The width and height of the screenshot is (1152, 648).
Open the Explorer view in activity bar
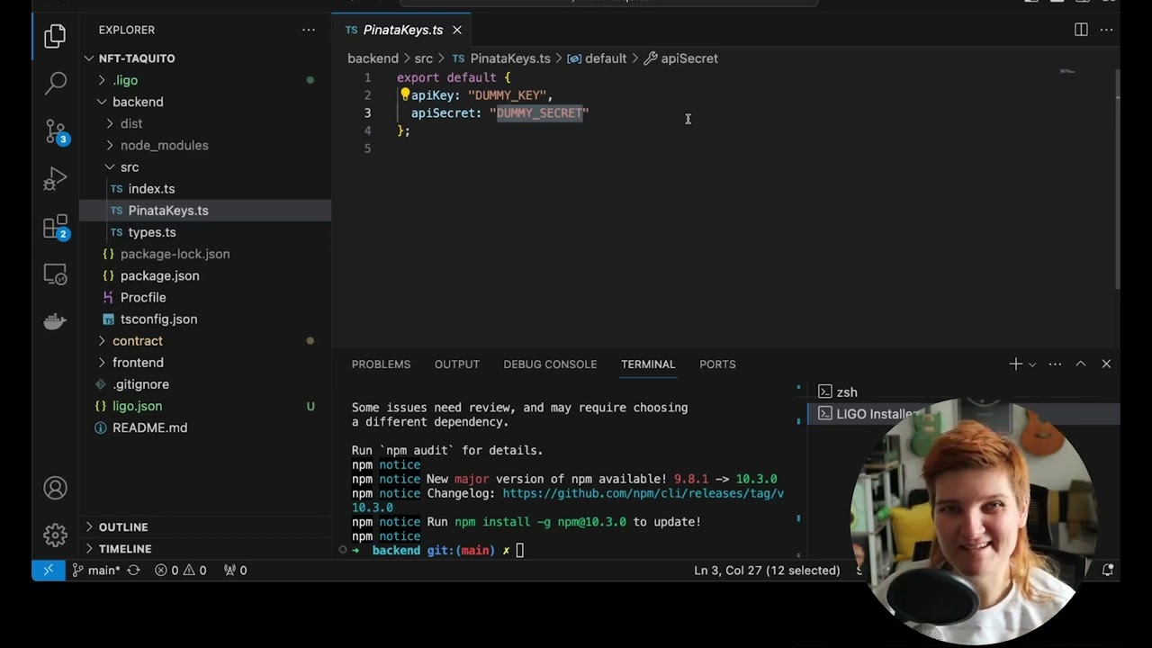pos(55,36)
